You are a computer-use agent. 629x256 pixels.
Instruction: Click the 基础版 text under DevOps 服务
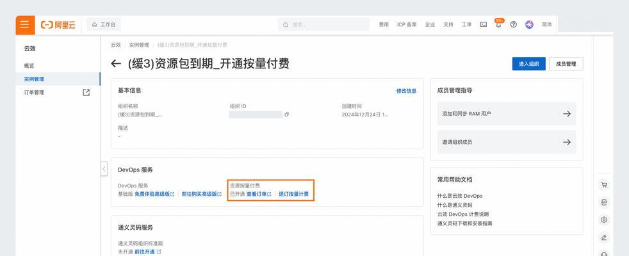(125, 194)
